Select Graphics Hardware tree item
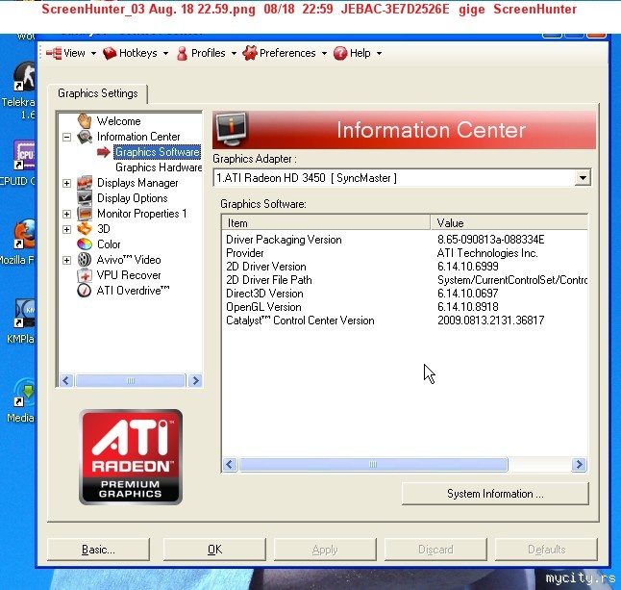Image resolution: width=621 pixels, height=590 pixels. point(159,167)
